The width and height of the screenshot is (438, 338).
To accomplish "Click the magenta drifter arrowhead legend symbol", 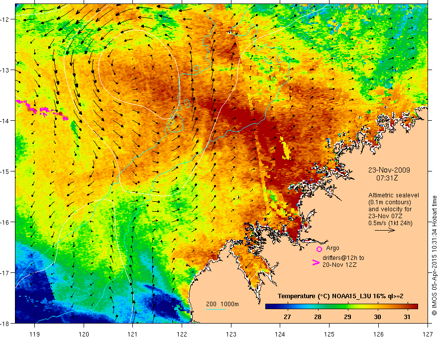I will (x=316, y=262).
